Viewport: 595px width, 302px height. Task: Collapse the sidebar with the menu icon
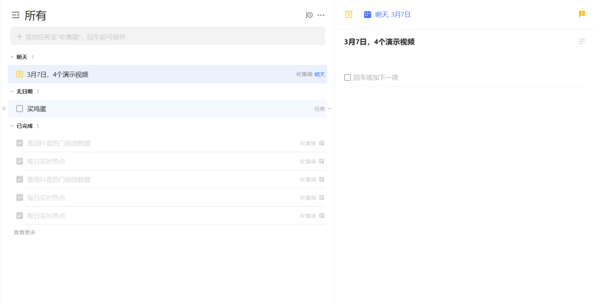click(x=15, y=15)
